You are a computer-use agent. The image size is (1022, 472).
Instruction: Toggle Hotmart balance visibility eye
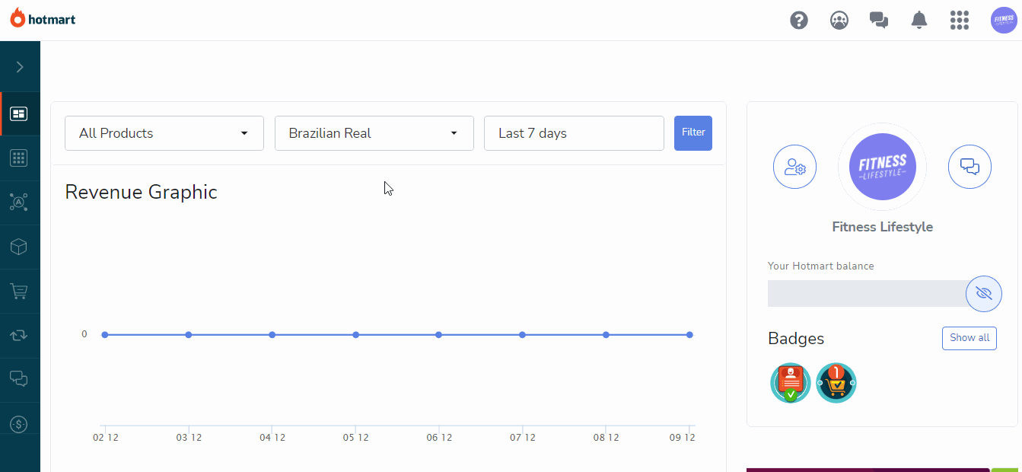click(x=984, y=294)
